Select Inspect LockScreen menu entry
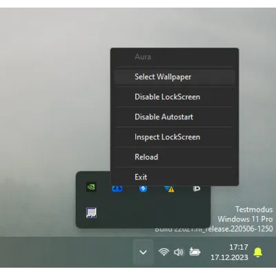 coord(175,137)
